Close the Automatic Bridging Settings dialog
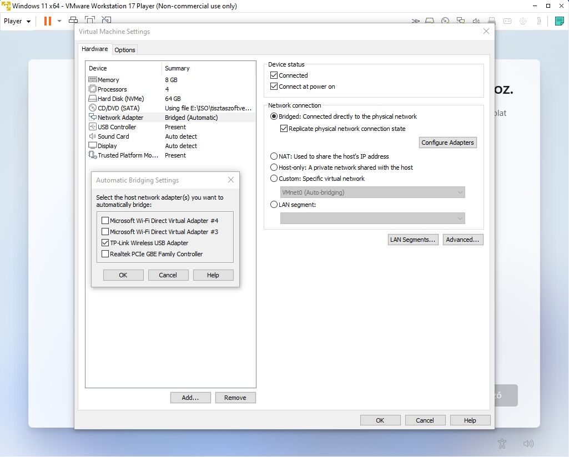The width and height of the screenshot is (569, 457). coord(231,180)
